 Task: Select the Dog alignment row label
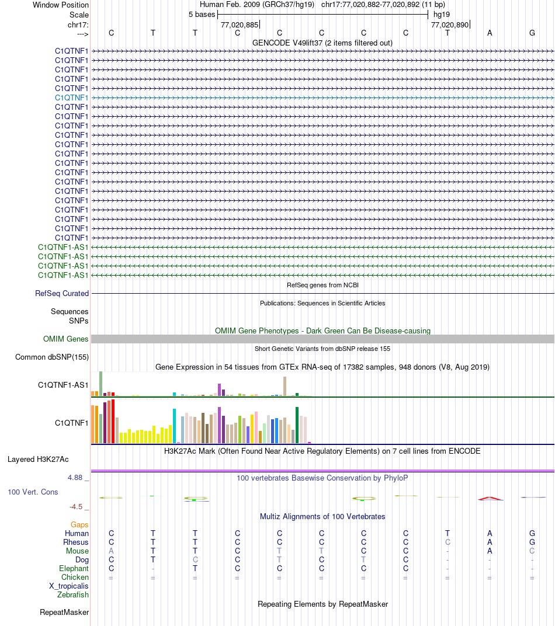point(82,560)
